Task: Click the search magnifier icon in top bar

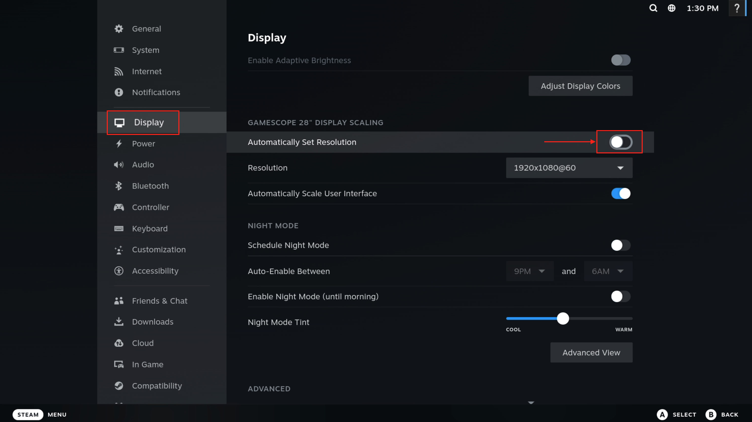Action: 653,8
